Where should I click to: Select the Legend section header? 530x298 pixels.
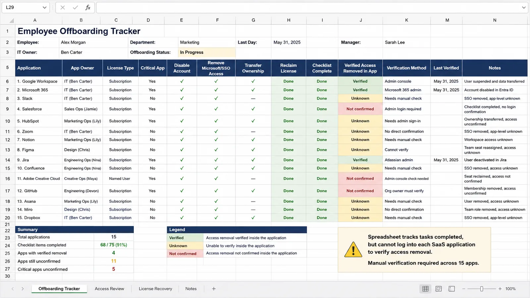(237, 229)
